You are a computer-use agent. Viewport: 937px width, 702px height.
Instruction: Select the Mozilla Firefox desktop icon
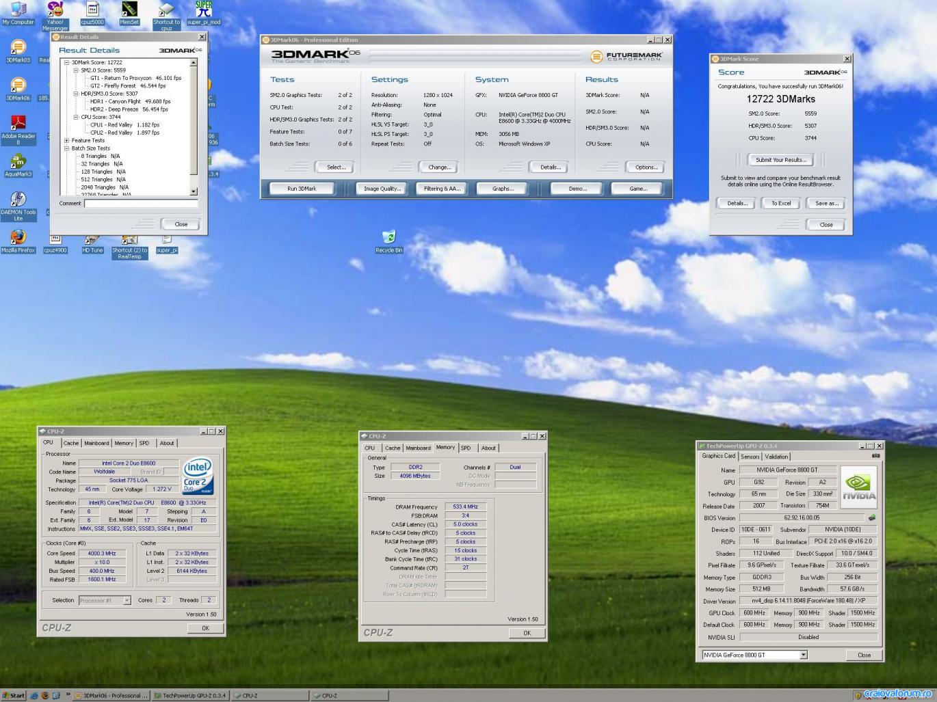tap(18, 241)
